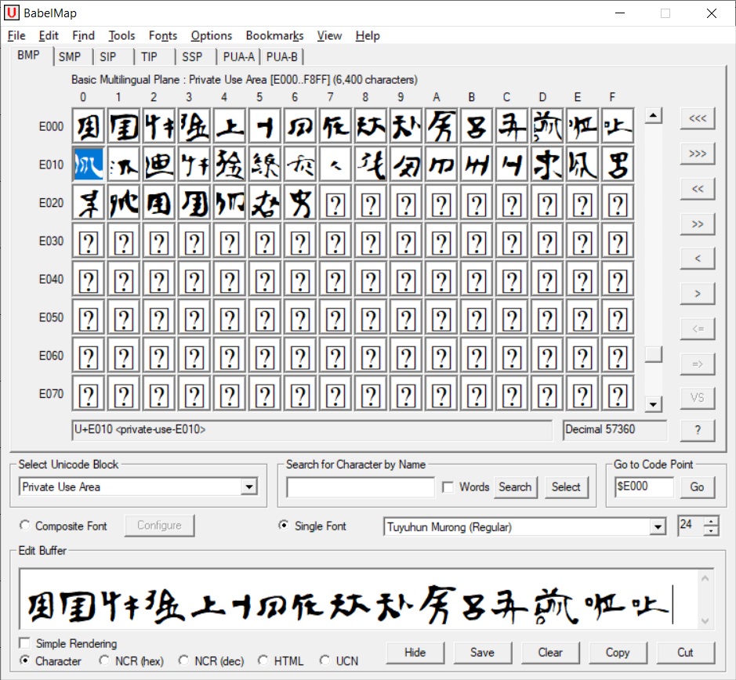The width and height of the screenshot is (736, 680).
Task: Click the Hide edit buffer button
Action: [415, 653]
